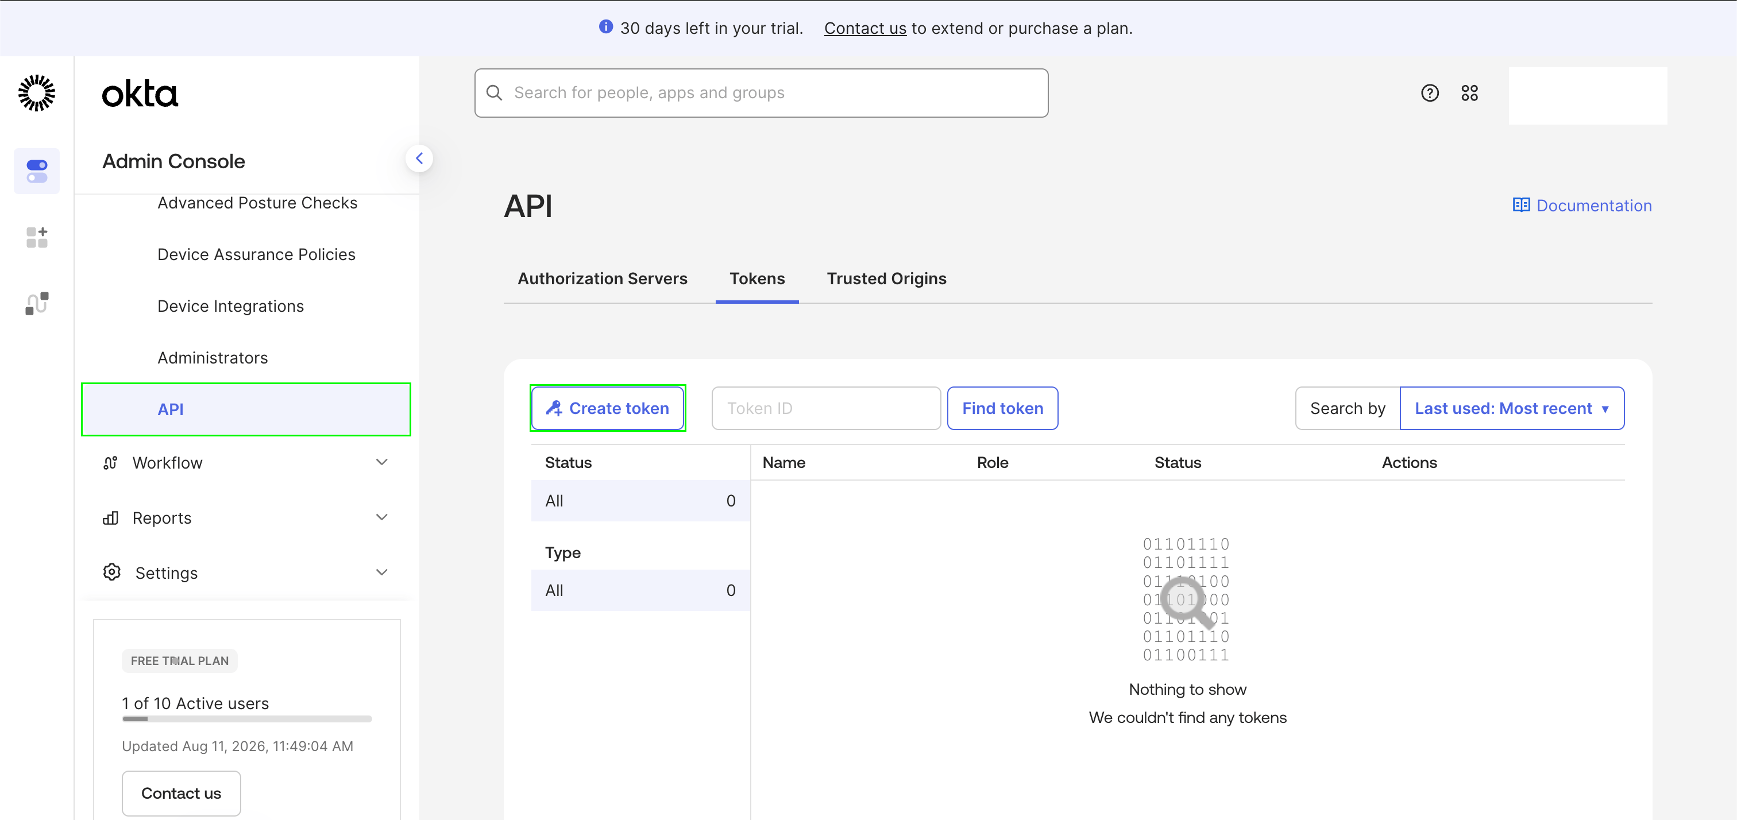
Task: Click the FREE TRIAL PLAN badge
Action: [179, 661]
